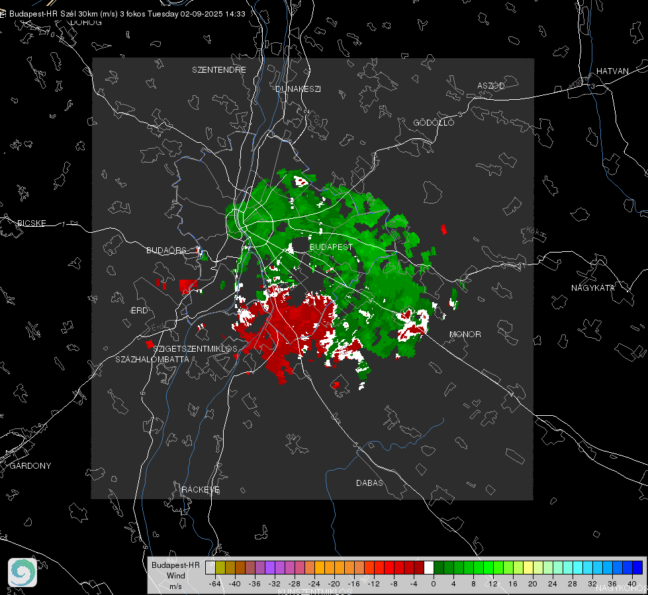The height and width of the screenshot is (595, 648).
Task: Select the ASZOD town label
Action: click(491, 85)
